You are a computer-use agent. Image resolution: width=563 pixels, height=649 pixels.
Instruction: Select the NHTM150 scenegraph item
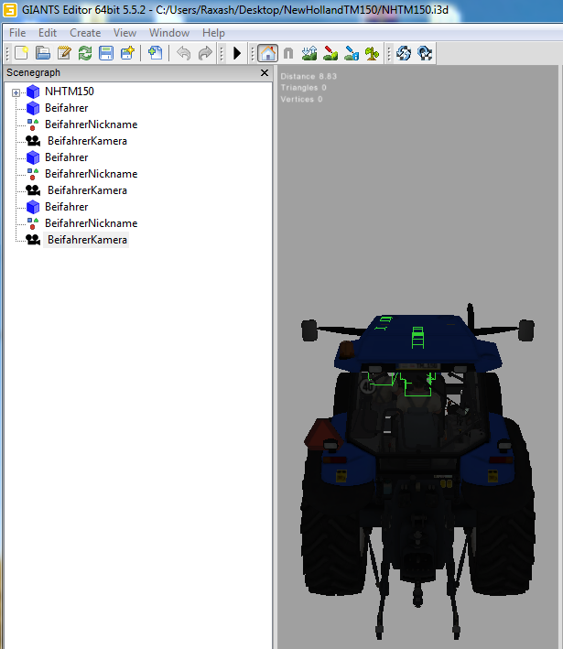coord(70,91)
